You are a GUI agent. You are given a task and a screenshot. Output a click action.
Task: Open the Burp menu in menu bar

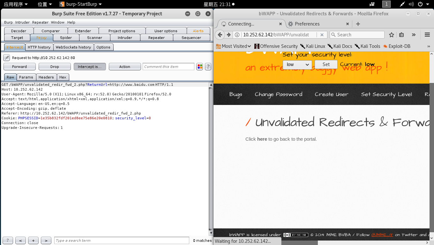point(8,22)
